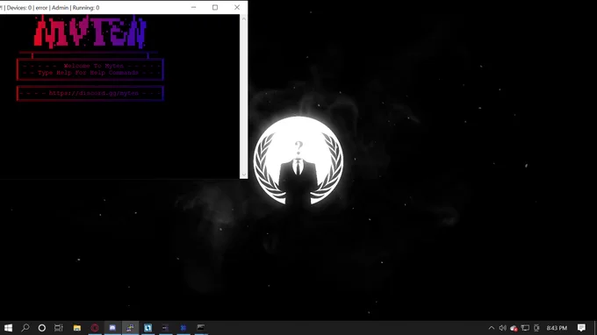Screen dimensions: 597x335
Task: Switch to Discord in the taskbar
Action: pos(112,328)
